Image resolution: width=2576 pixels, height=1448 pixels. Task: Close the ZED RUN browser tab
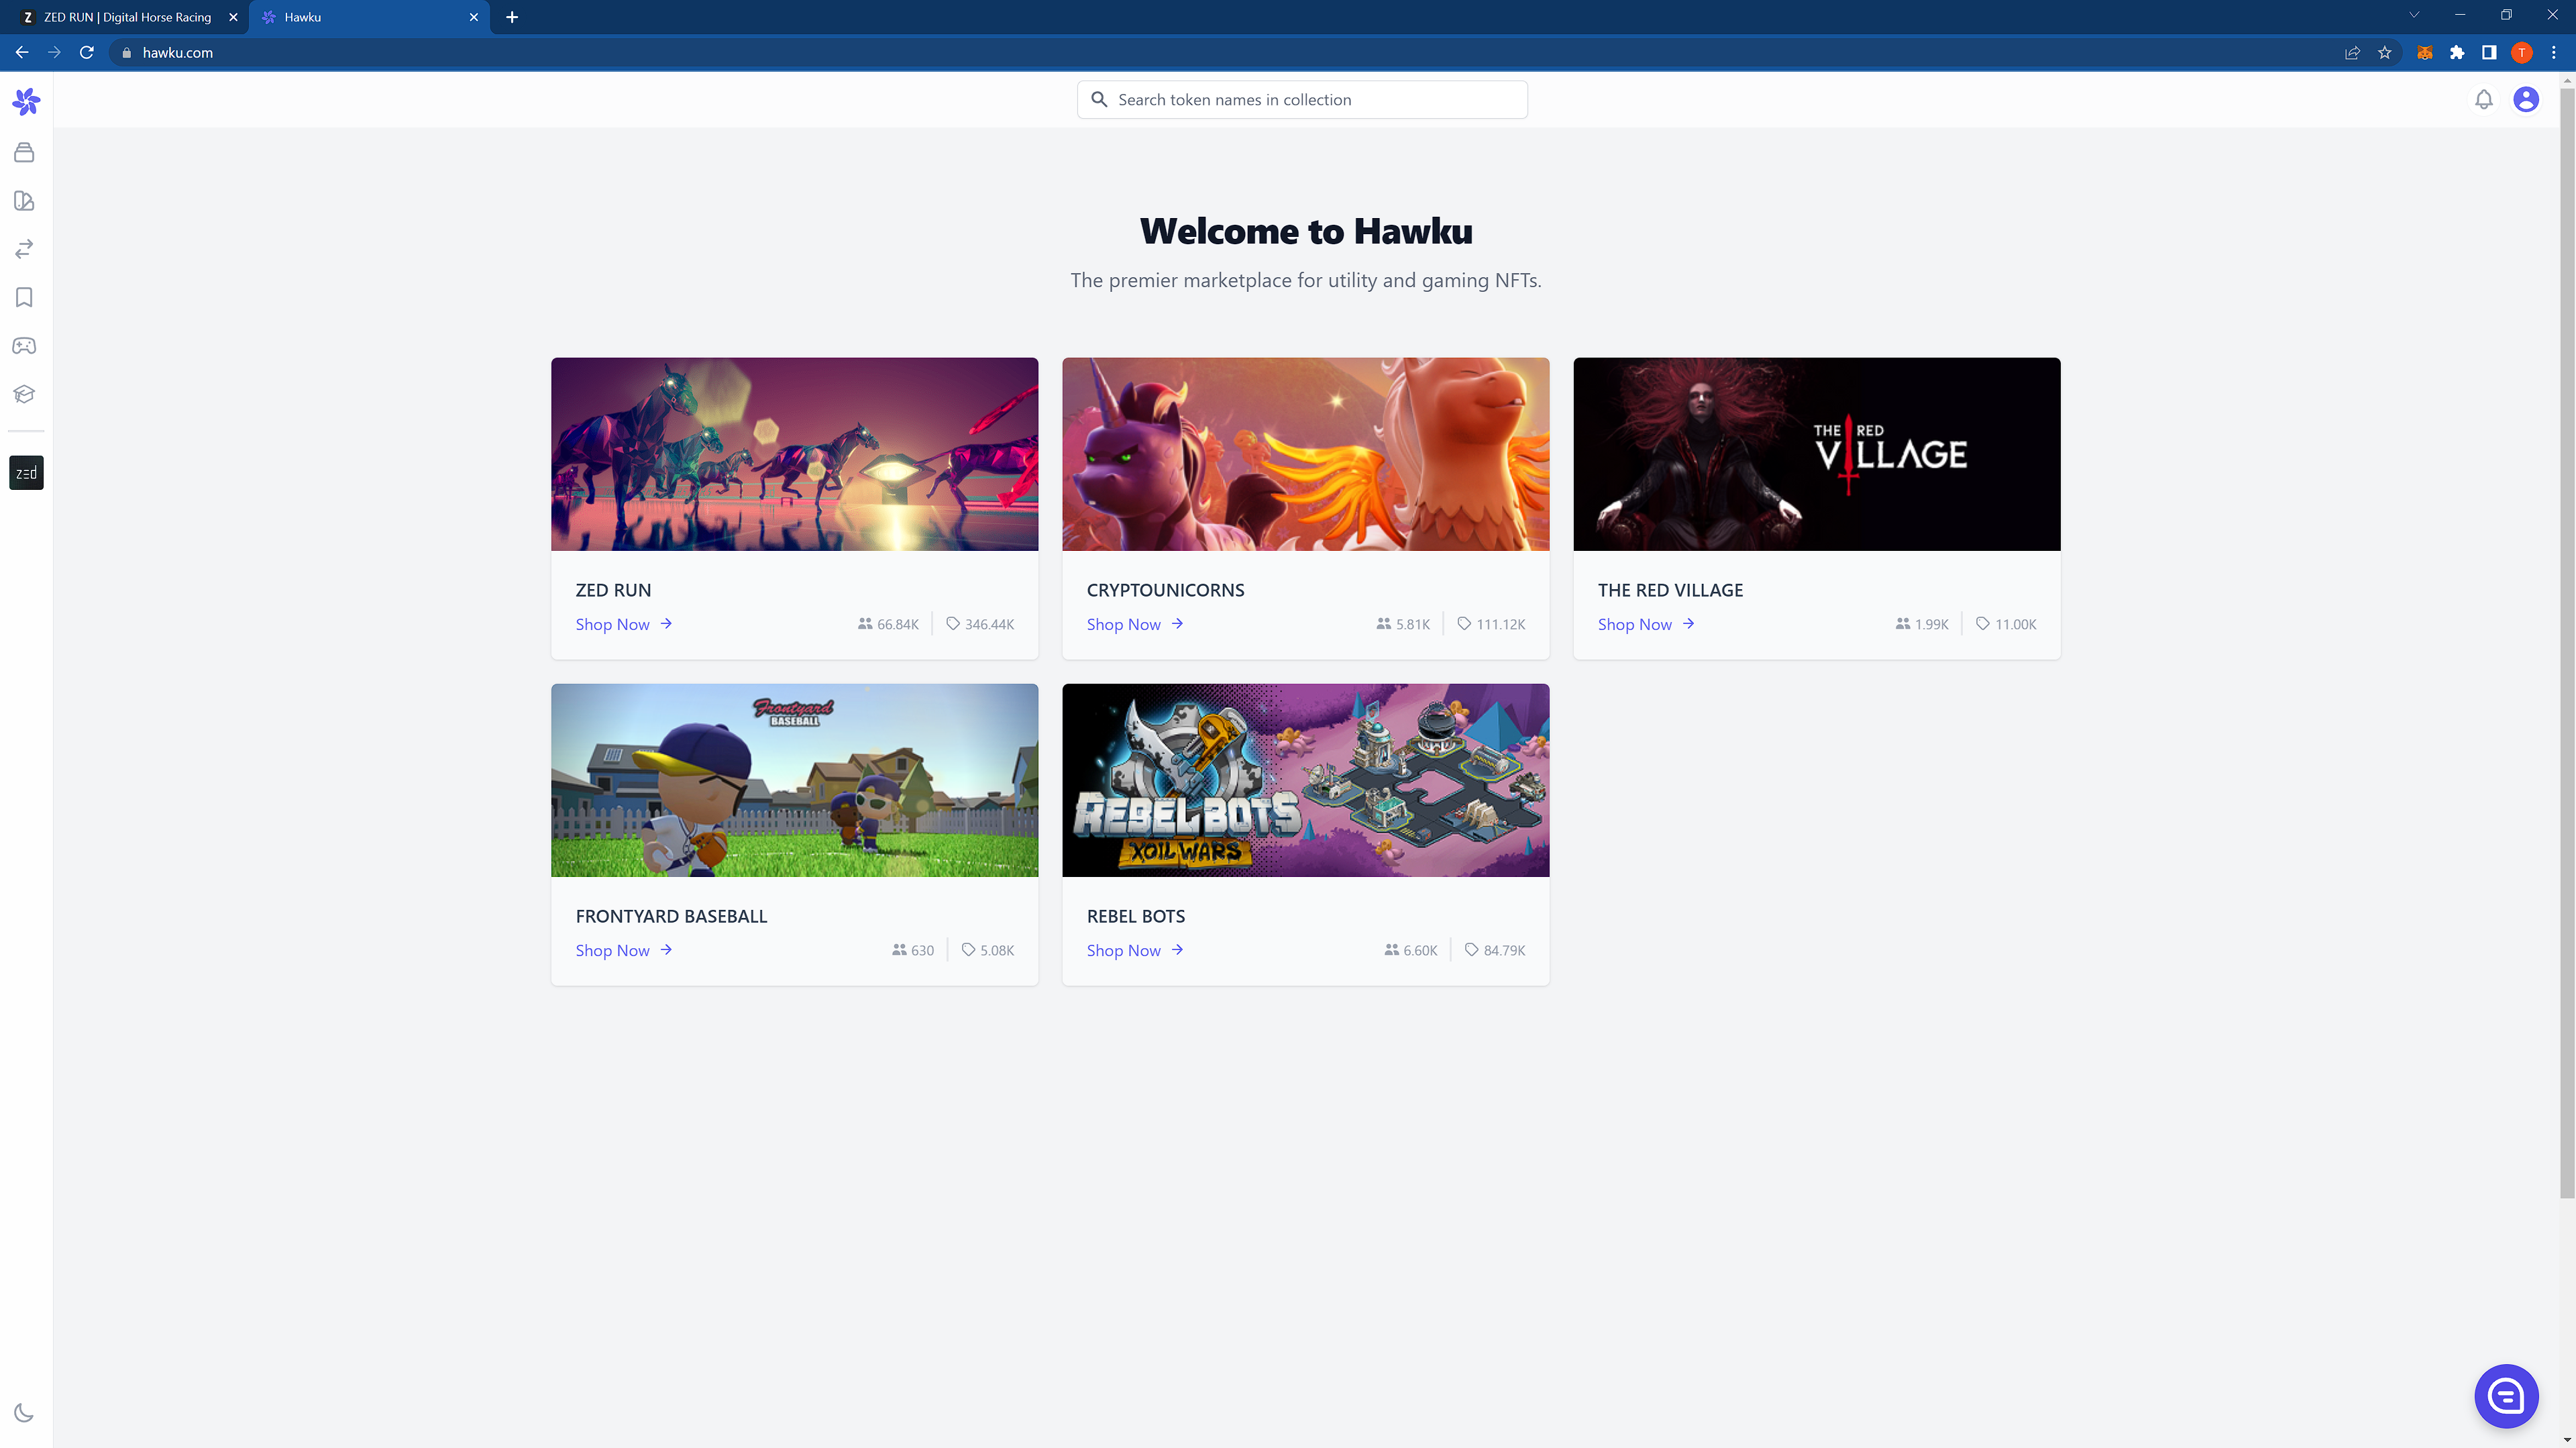(233, 17)
